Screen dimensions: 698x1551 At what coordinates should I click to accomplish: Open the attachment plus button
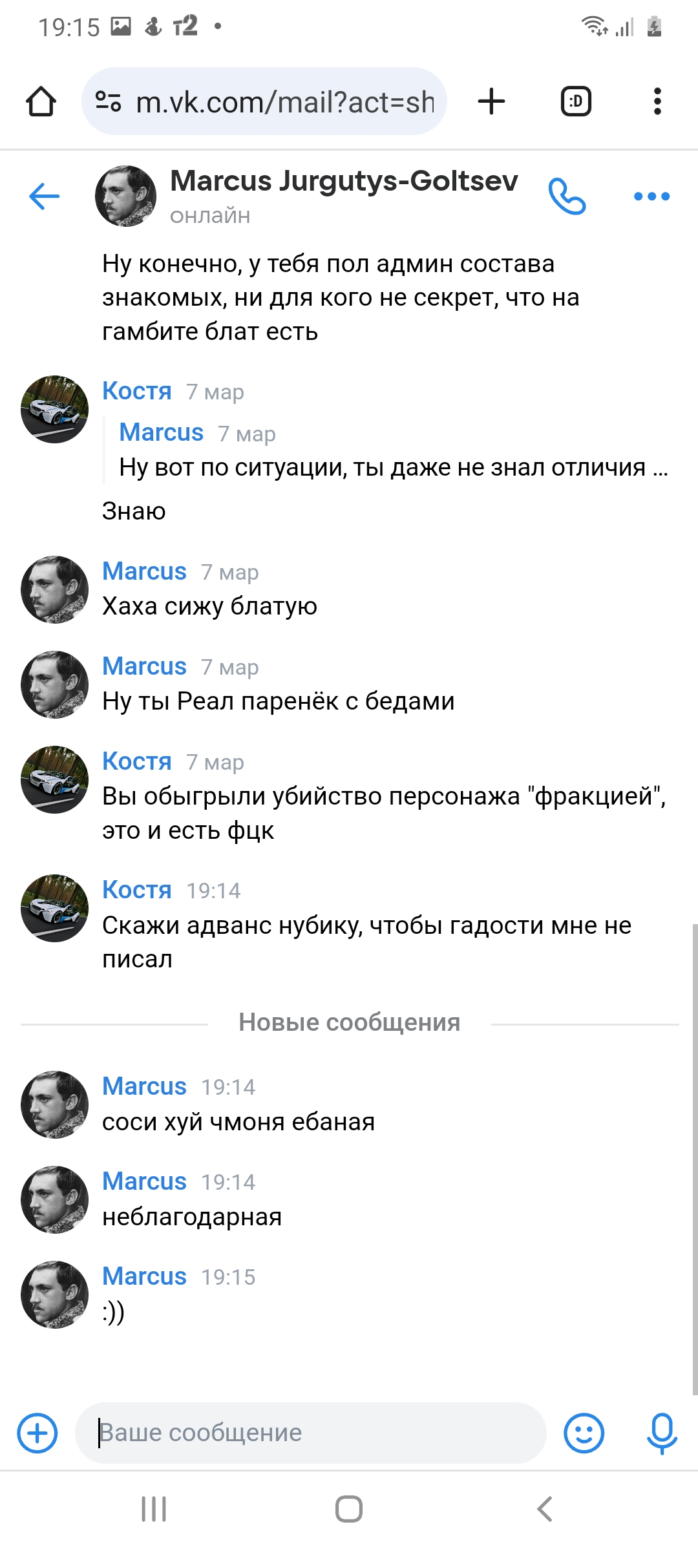(37, 1433)
